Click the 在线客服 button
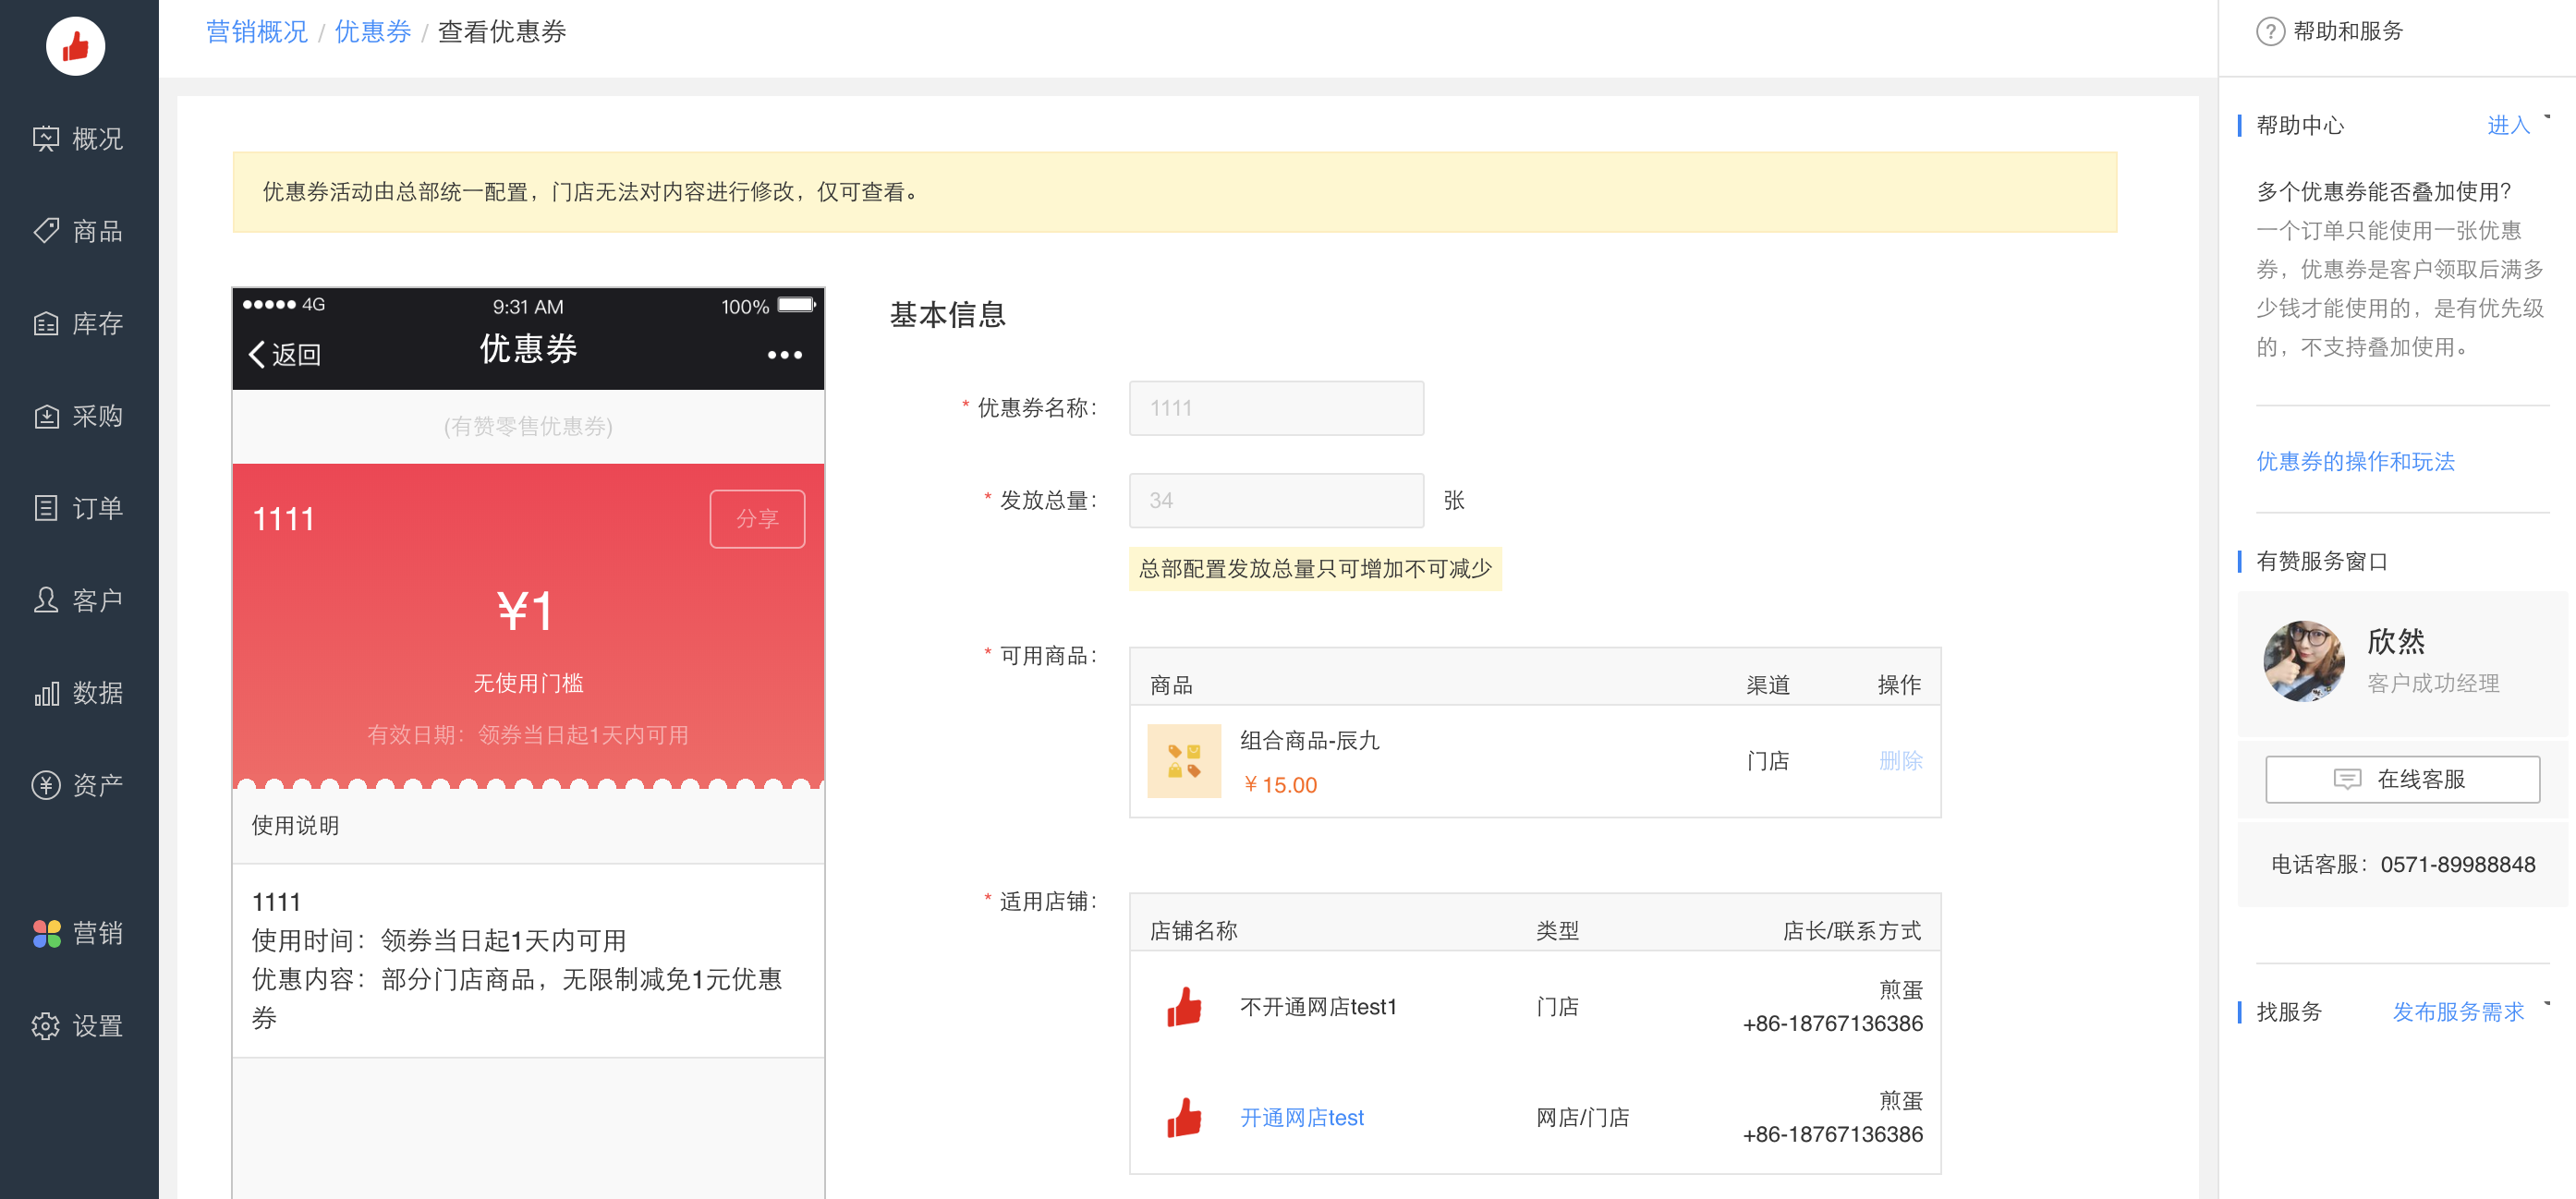 (x=2402, y=779)
